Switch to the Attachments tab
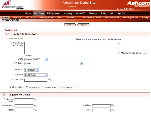The width and height of the screenshot is (151, 120). pyautogui.click(x=88, y=17)
